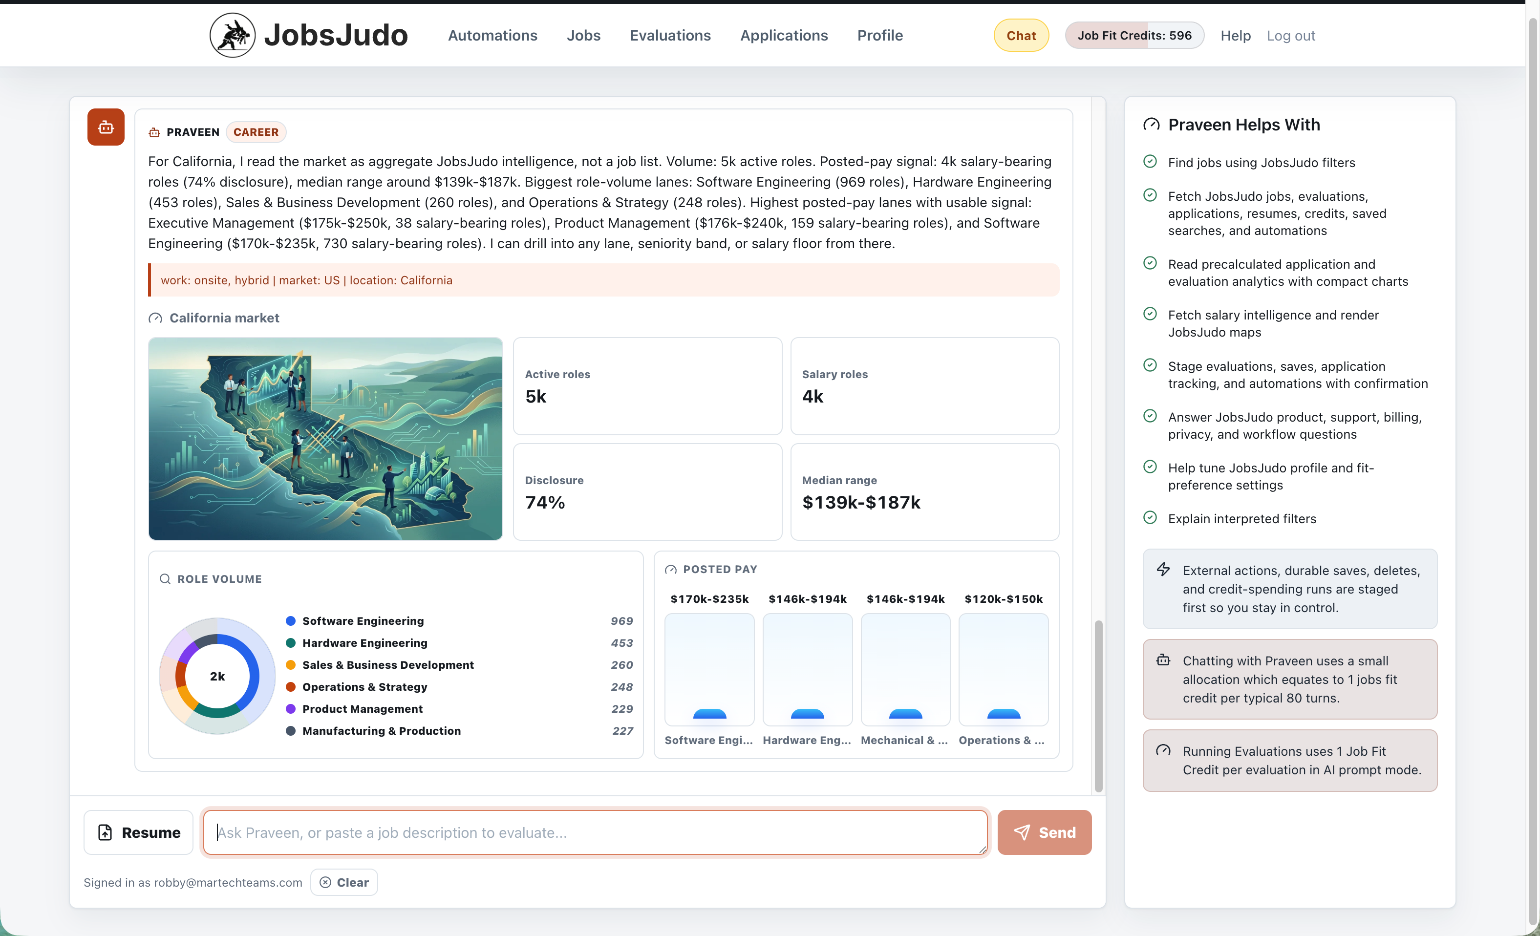Click the circled X icon on Clear
1540x936 pixels.
click(325, 882)
